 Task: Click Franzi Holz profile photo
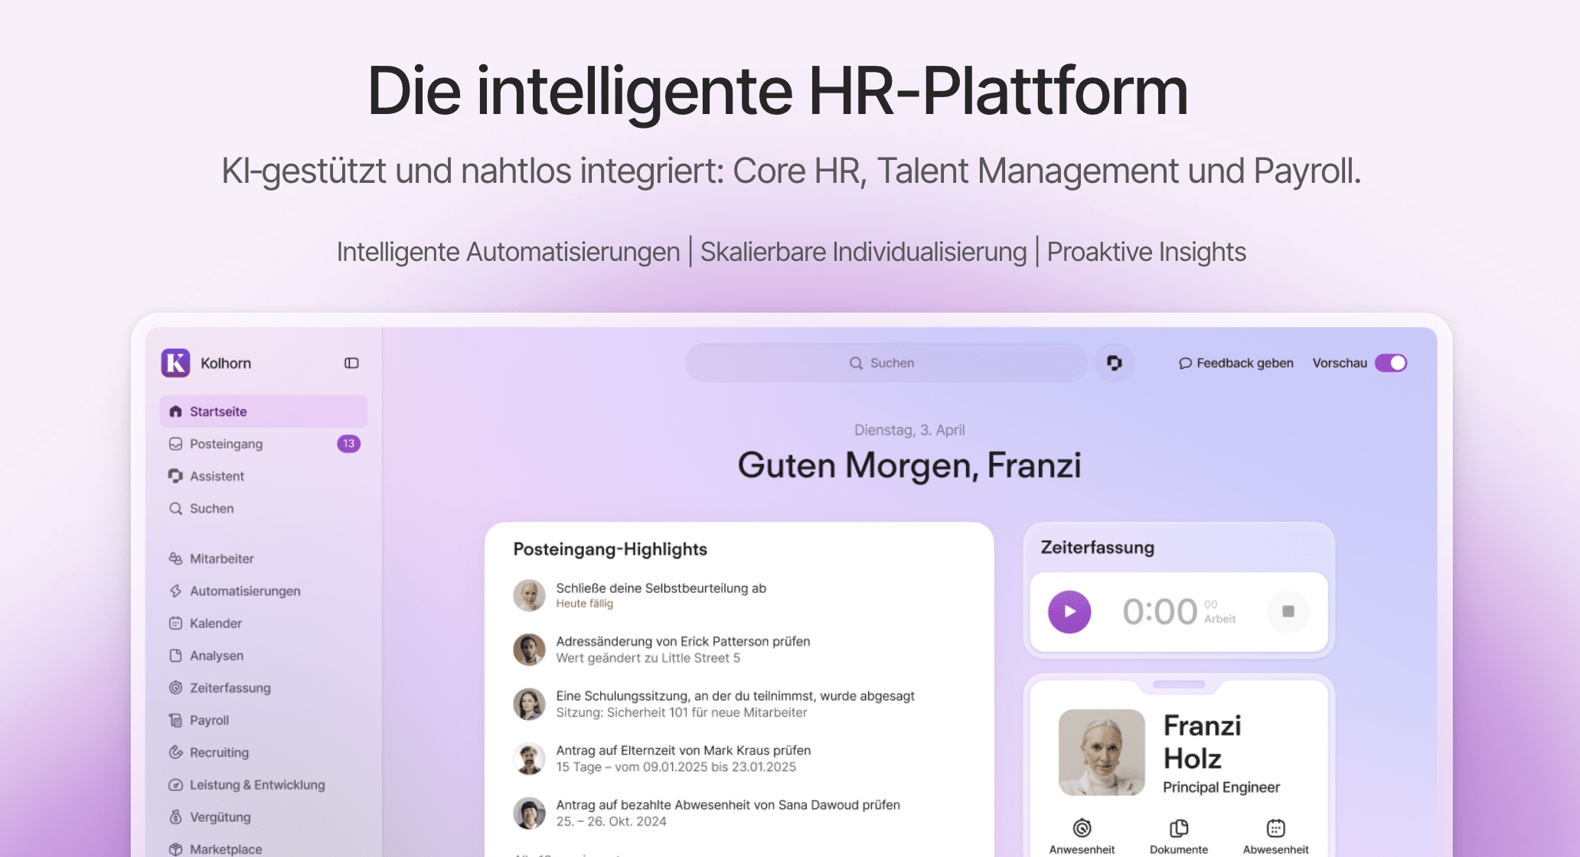click(x=1102, y=752)
